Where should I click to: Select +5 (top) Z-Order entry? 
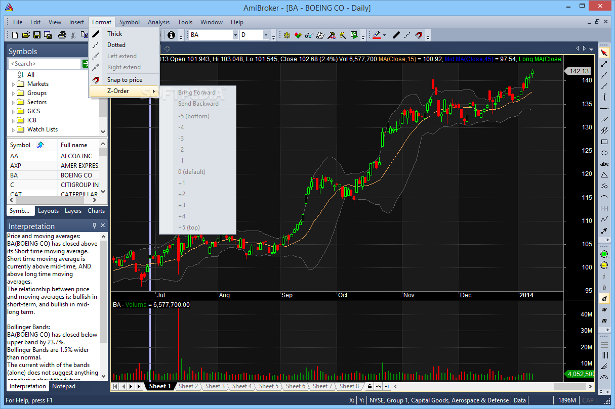click(197, 228)
